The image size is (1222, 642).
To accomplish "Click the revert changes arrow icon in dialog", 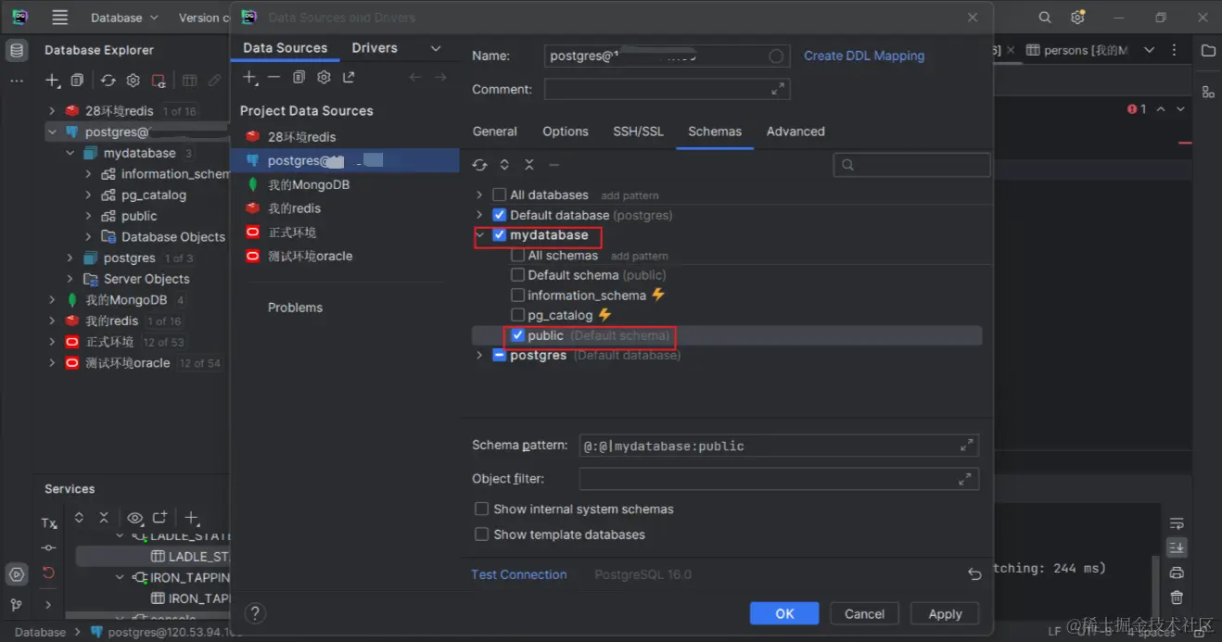I will 974,574.
